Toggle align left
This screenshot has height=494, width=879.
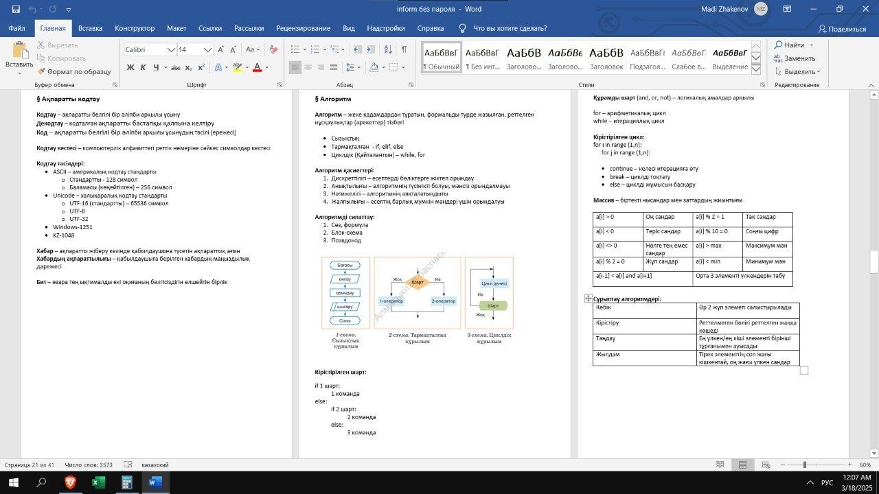295,67
